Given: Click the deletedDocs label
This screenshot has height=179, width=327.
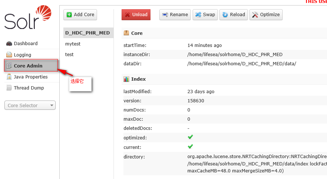Looking at the screenshot, I should [138, 128].
